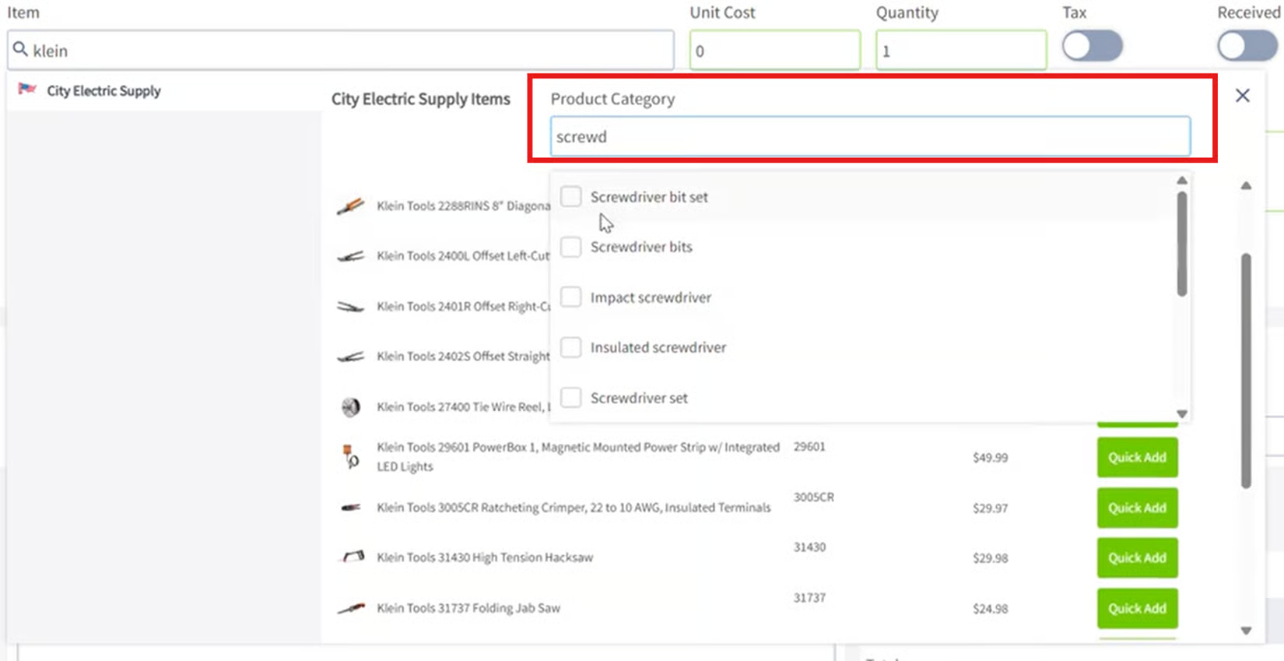Click Klein Tools 3005CR Ratcheting Crimper name
This screenshot has width=1284, height=661.
(x=574, y=508)
